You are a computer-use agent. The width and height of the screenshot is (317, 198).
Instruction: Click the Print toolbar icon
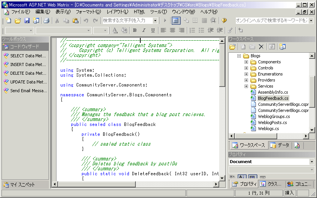(x=47, y=20)
